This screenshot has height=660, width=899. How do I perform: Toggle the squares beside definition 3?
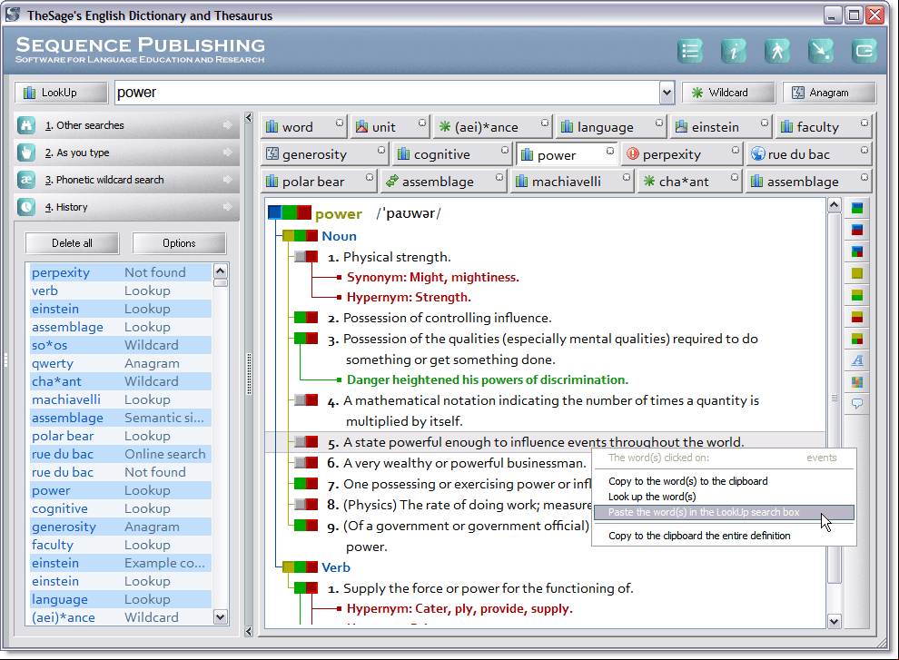306,339
